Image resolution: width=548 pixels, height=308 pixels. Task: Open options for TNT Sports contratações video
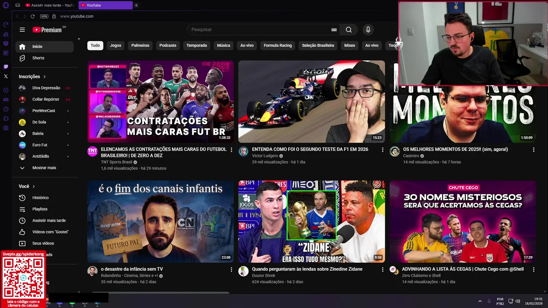tap(231, 150)
